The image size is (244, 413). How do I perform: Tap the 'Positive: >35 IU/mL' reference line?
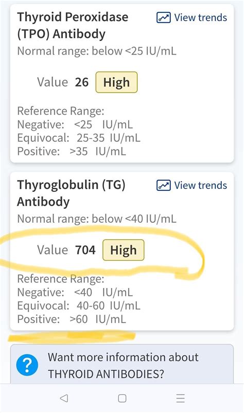coord(72,151)
